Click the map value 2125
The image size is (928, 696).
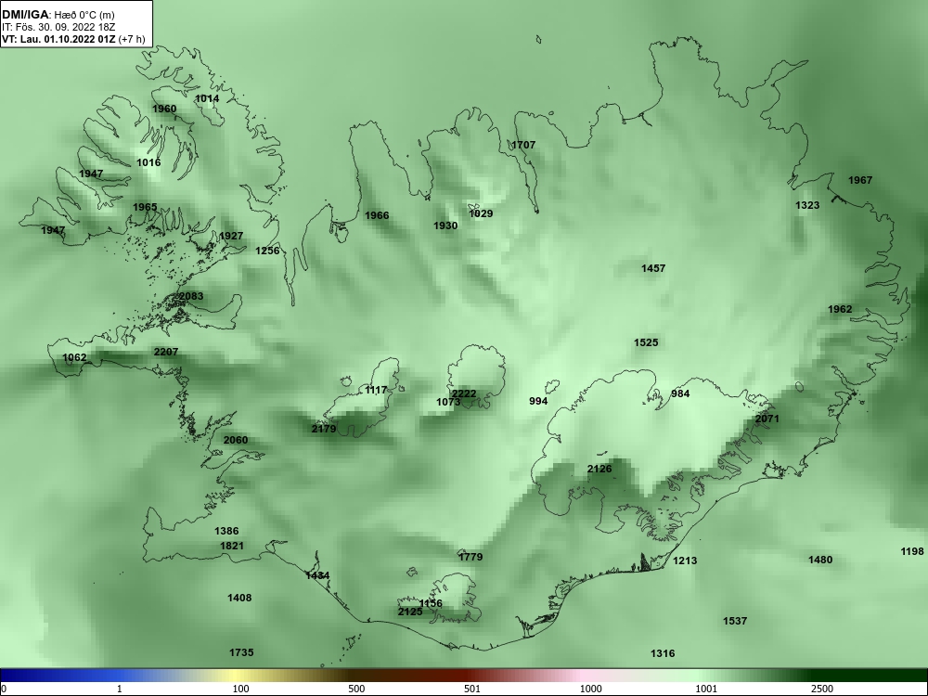pyautogui.click(x=410, y=612)
